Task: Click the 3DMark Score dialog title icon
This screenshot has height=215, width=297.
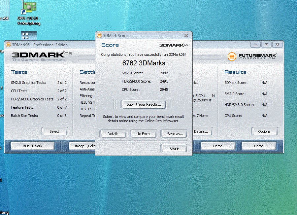Action: [99, 35]
